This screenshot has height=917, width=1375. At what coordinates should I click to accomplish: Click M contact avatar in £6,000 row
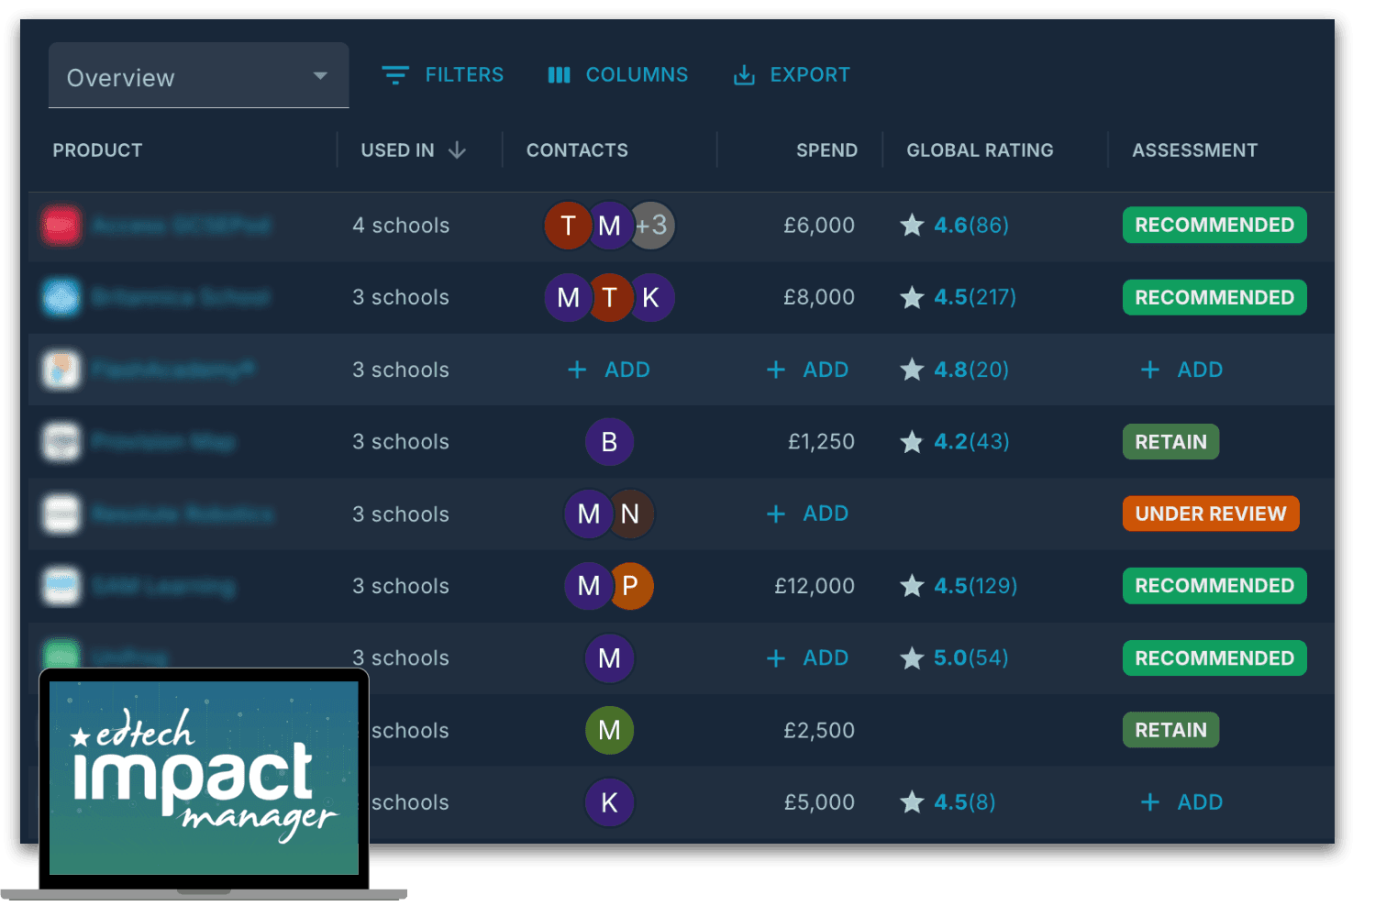coord(610,226)
